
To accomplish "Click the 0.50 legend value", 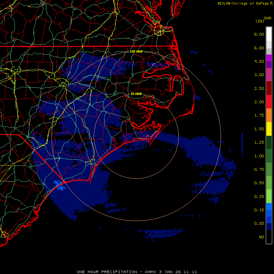I will point(259,183).
